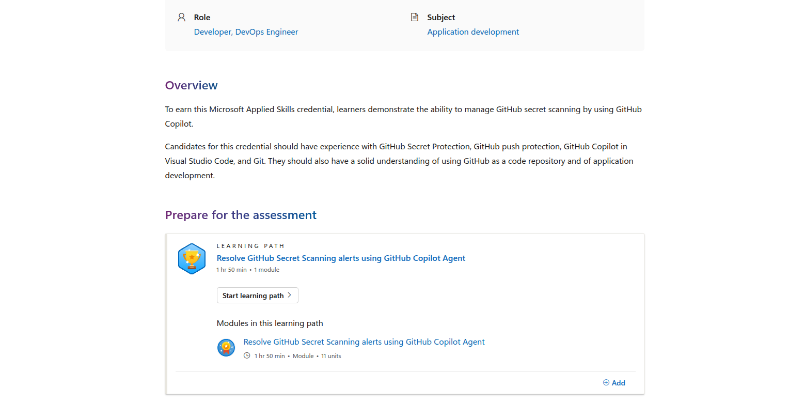Click the Role label

point(202,18)
